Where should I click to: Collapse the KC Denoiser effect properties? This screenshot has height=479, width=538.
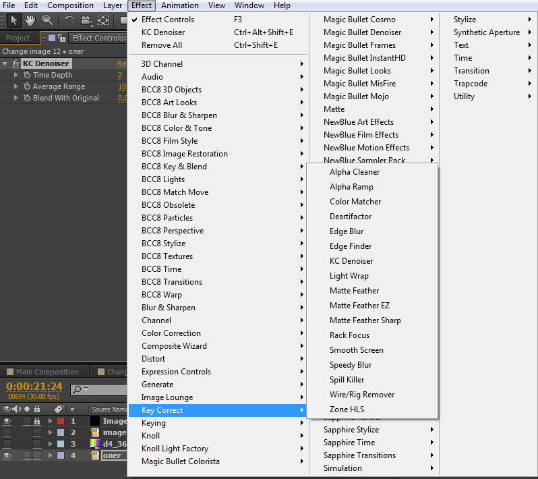coord(5,63)
